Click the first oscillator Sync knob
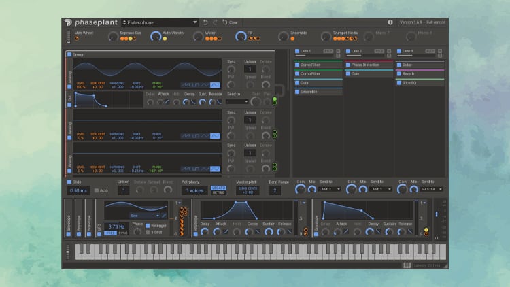Viewport: 510px width, 287px height. click(231, 69)
